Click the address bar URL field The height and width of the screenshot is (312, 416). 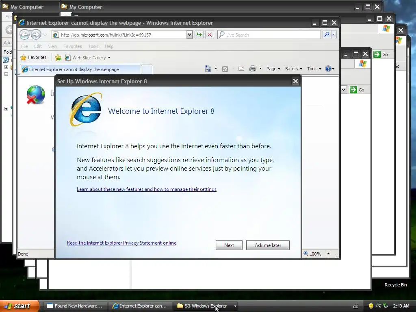(x=119, y=35)
